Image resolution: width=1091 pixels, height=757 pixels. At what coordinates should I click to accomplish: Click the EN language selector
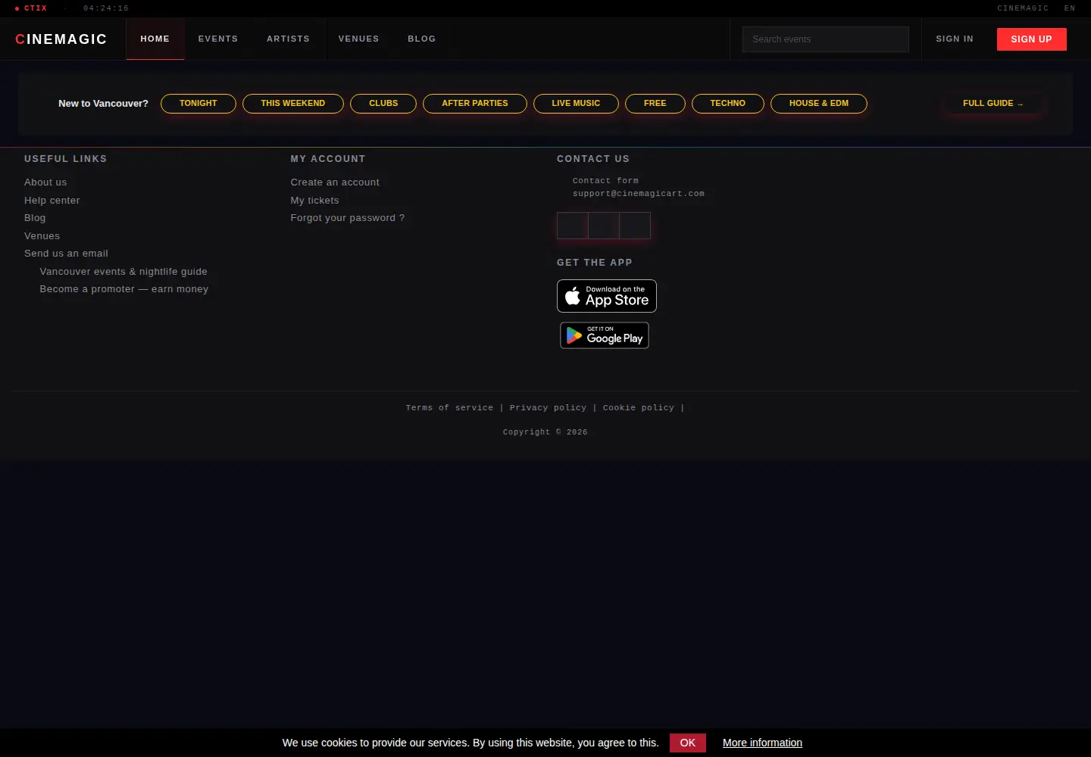click(1070, 8)
